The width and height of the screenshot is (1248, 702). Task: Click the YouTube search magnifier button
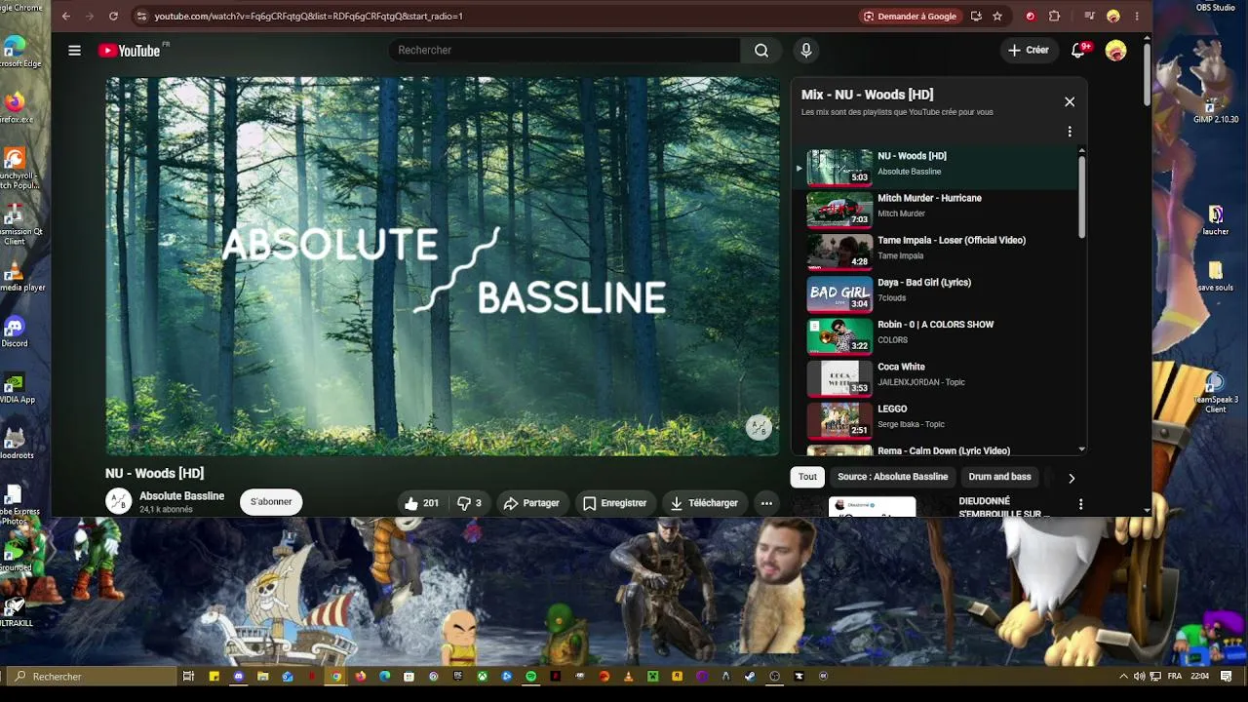761,51
